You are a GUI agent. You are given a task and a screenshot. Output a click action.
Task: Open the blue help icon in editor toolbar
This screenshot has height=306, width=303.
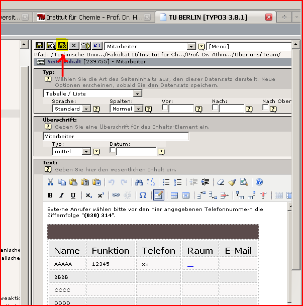tap(259, 182)
